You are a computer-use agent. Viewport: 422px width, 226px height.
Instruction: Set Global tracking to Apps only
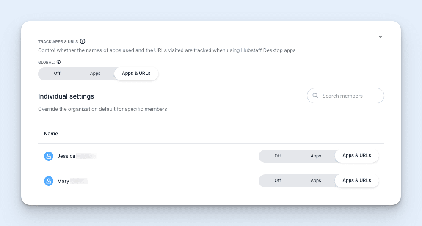pyautogui.click(x=95, y=74)
